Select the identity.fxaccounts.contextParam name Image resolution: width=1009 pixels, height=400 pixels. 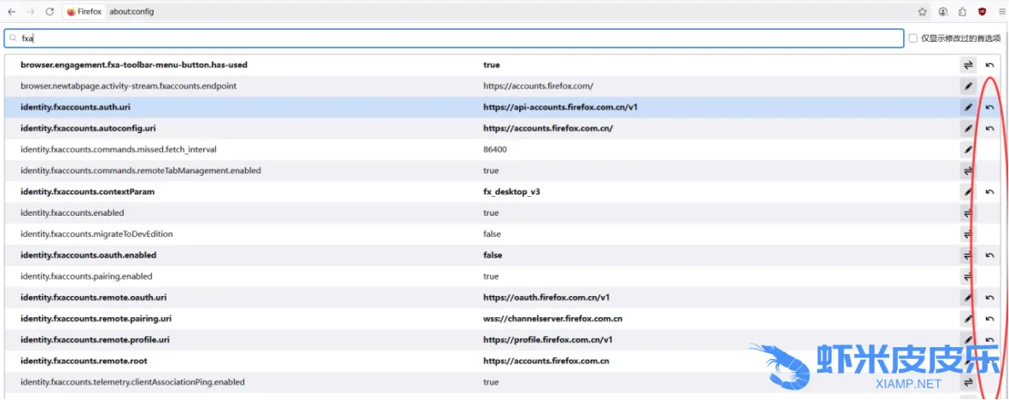click(x=88, y=192)
